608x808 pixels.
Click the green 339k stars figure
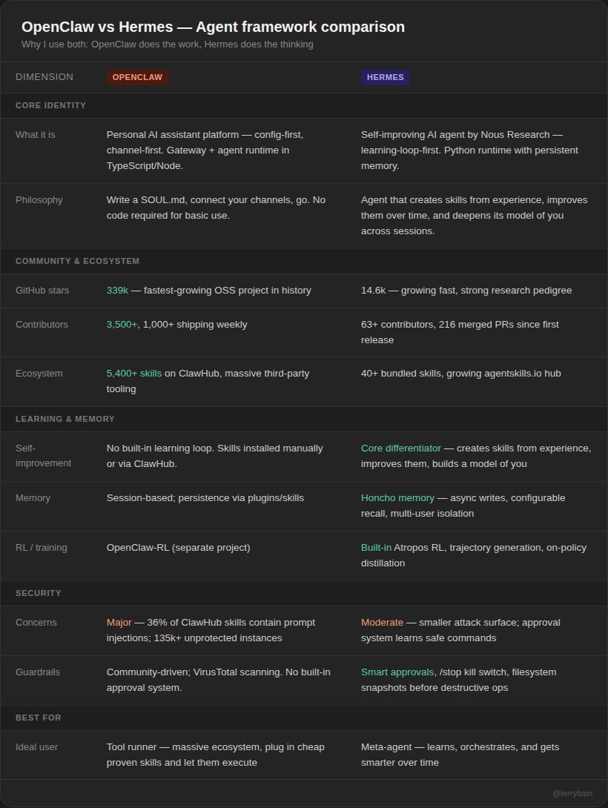click(117, 291)
